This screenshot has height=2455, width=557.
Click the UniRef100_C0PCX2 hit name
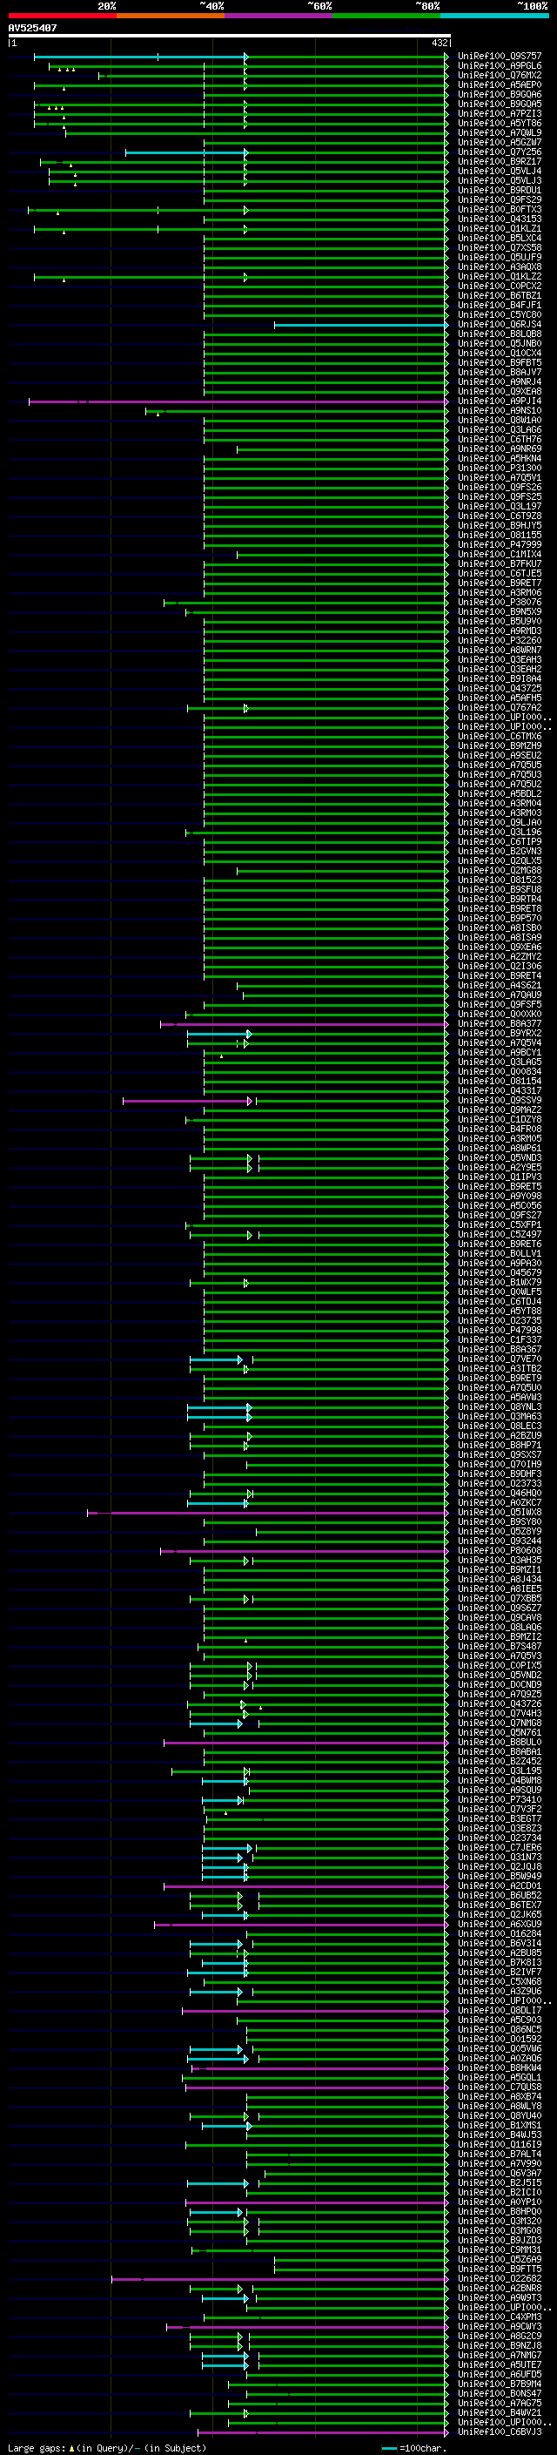click(499, 286)
